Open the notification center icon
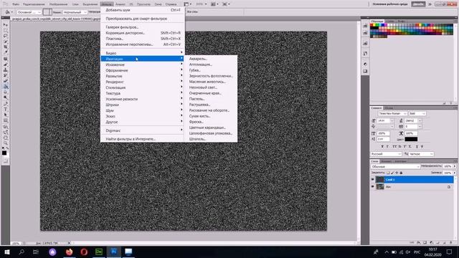 point(450,252)
